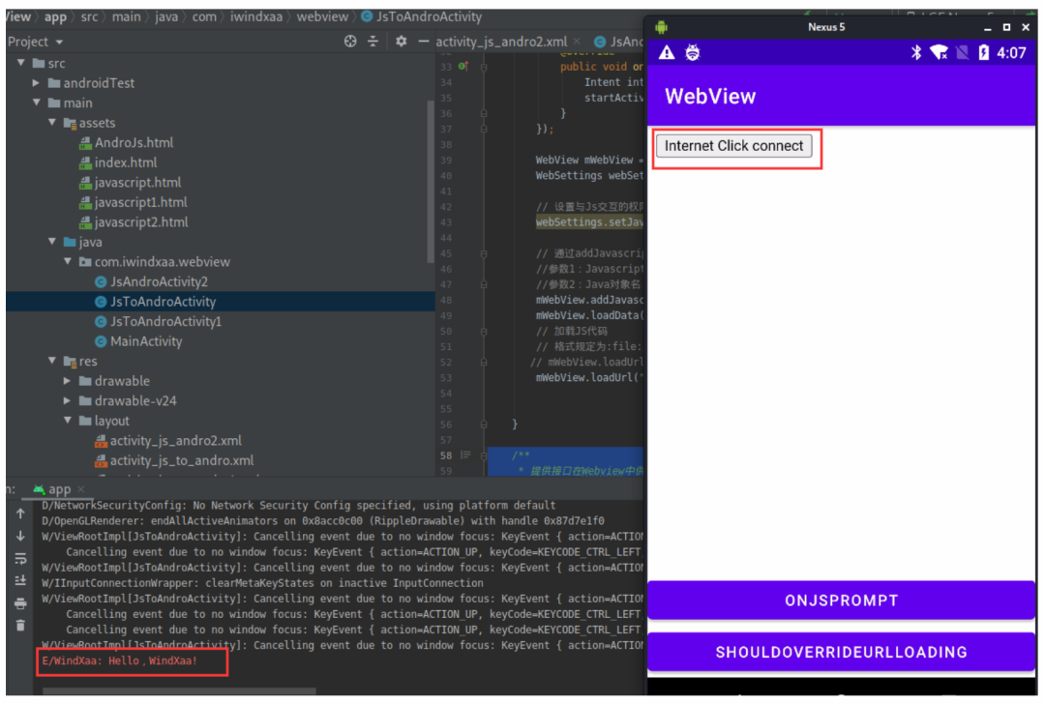Open the Project view dropdown
Screen dimensions: 1045x704
pyautogui.click(x=36, y=42)
